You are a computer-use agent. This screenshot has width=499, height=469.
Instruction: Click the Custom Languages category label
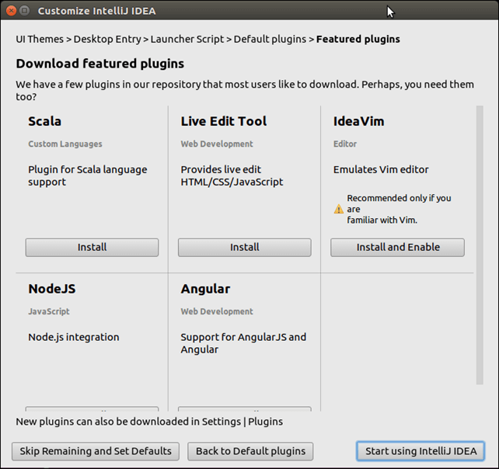tap(65, 144)
